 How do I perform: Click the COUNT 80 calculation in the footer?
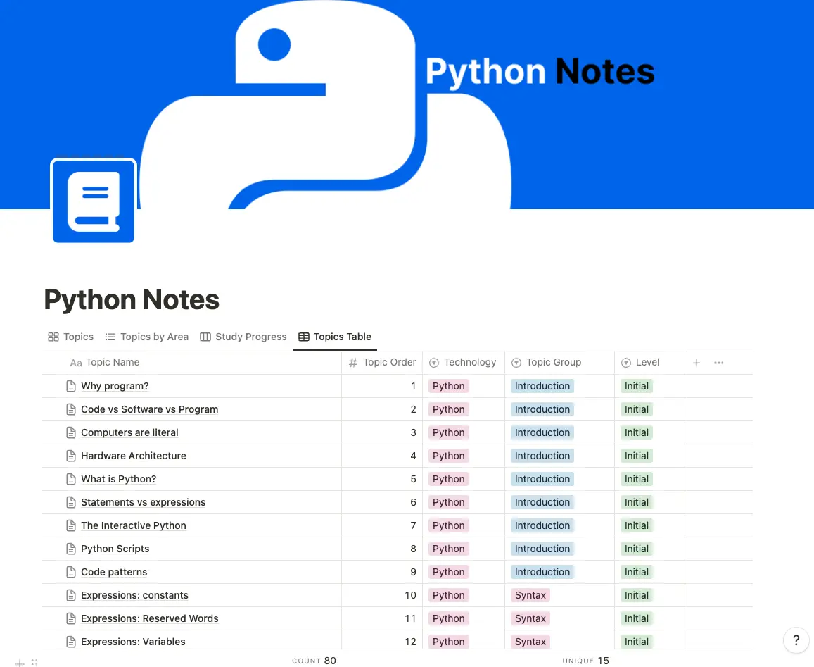[x=314, y=661]
